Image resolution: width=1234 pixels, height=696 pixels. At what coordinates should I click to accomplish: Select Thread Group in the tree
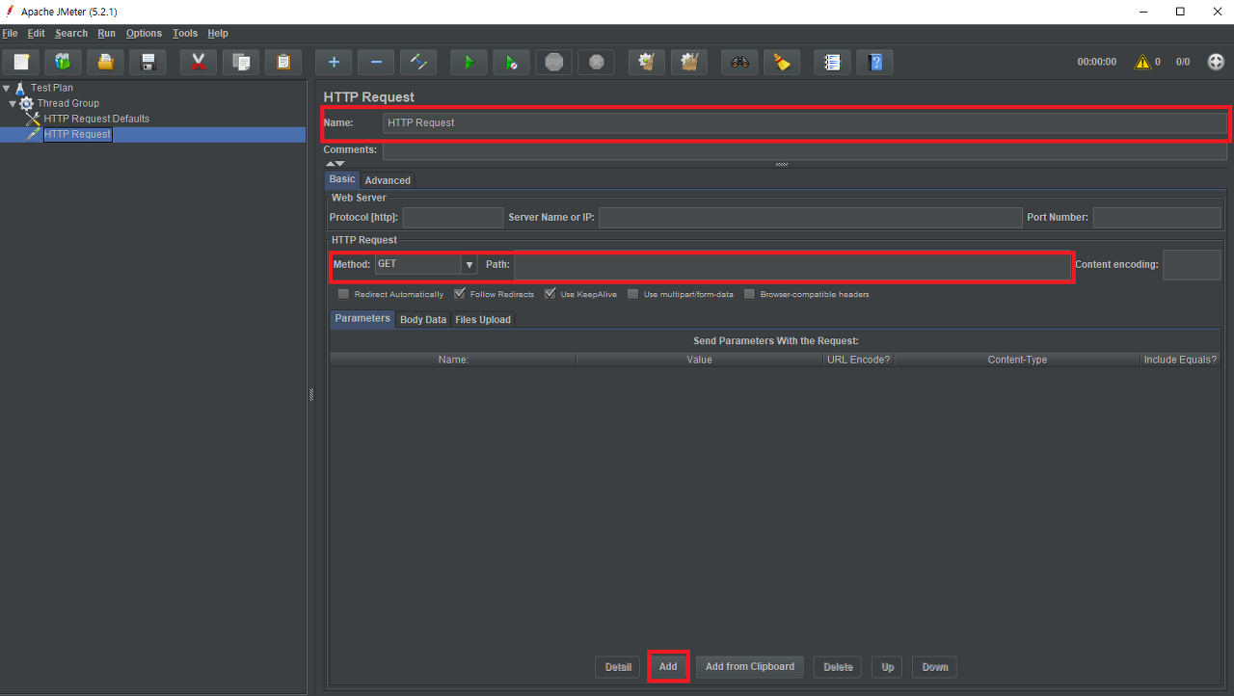point(68,103)
